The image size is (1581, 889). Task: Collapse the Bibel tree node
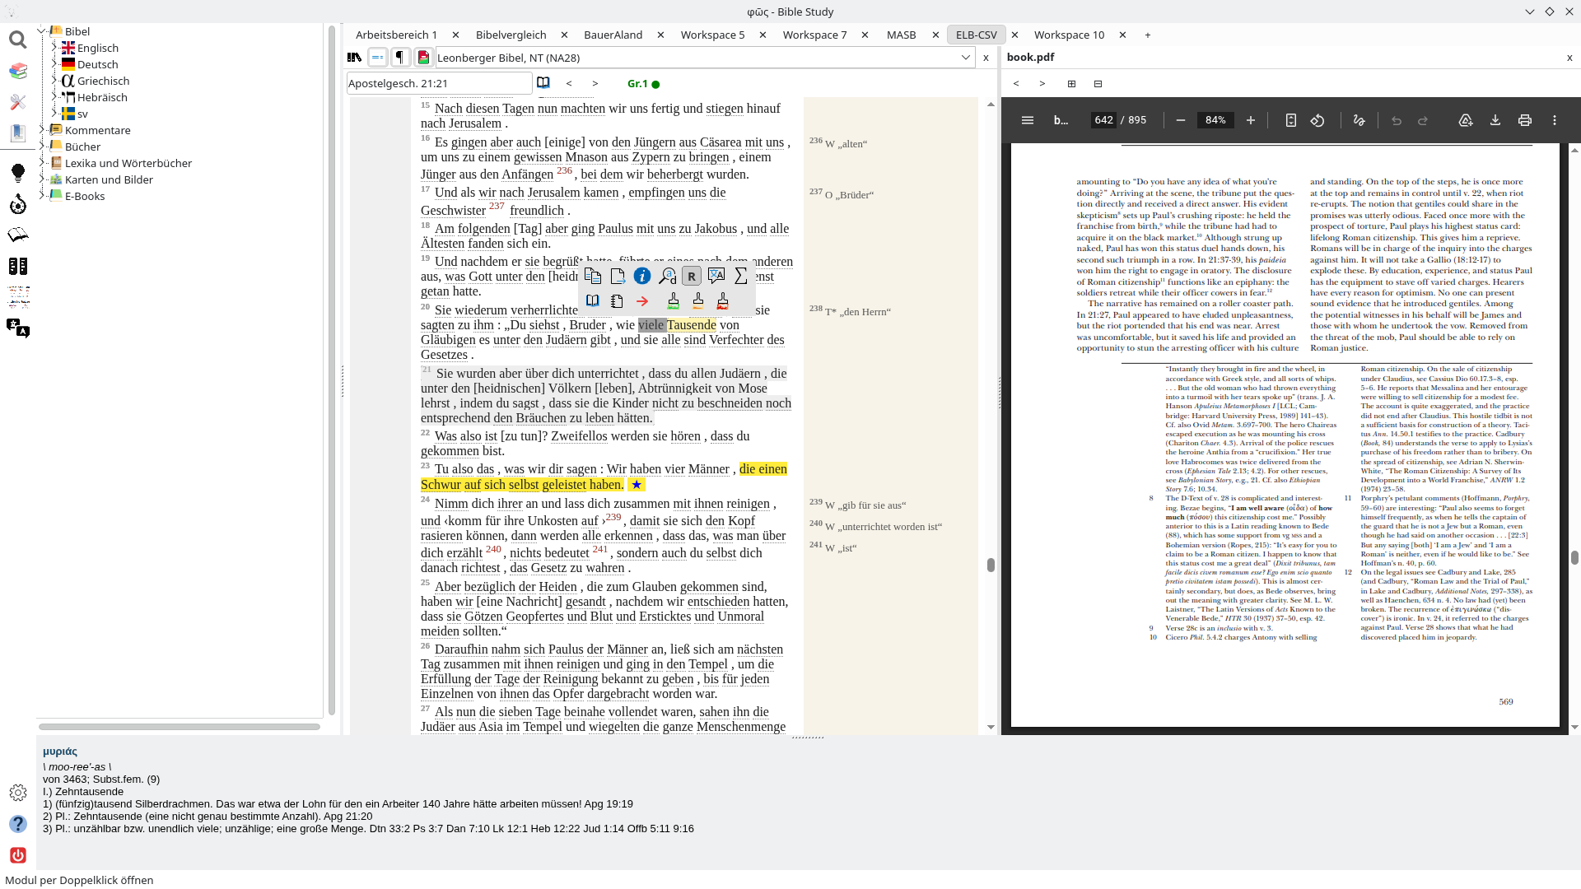point(41,31)
